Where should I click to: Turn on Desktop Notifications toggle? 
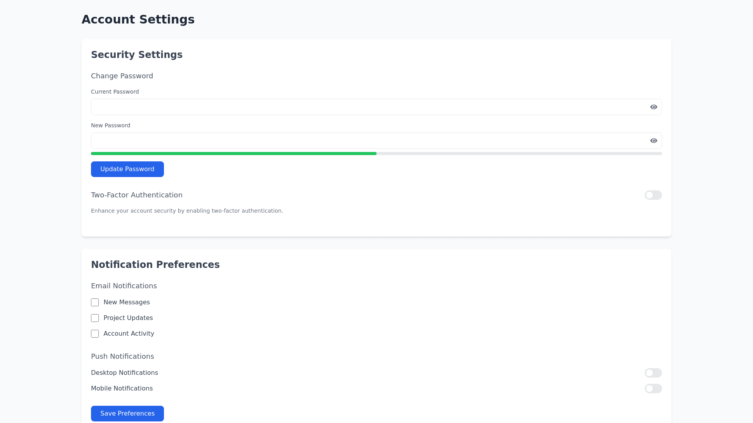[x=653, y=373]
